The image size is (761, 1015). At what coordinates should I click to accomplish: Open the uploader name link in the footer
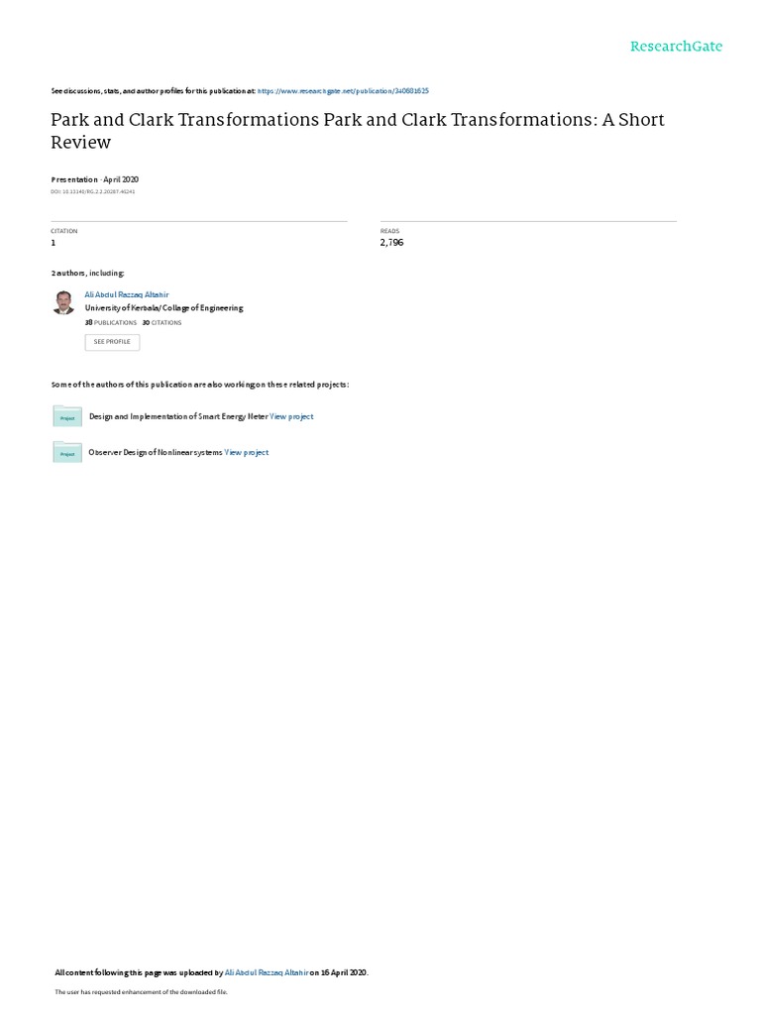tap(266, 972)
